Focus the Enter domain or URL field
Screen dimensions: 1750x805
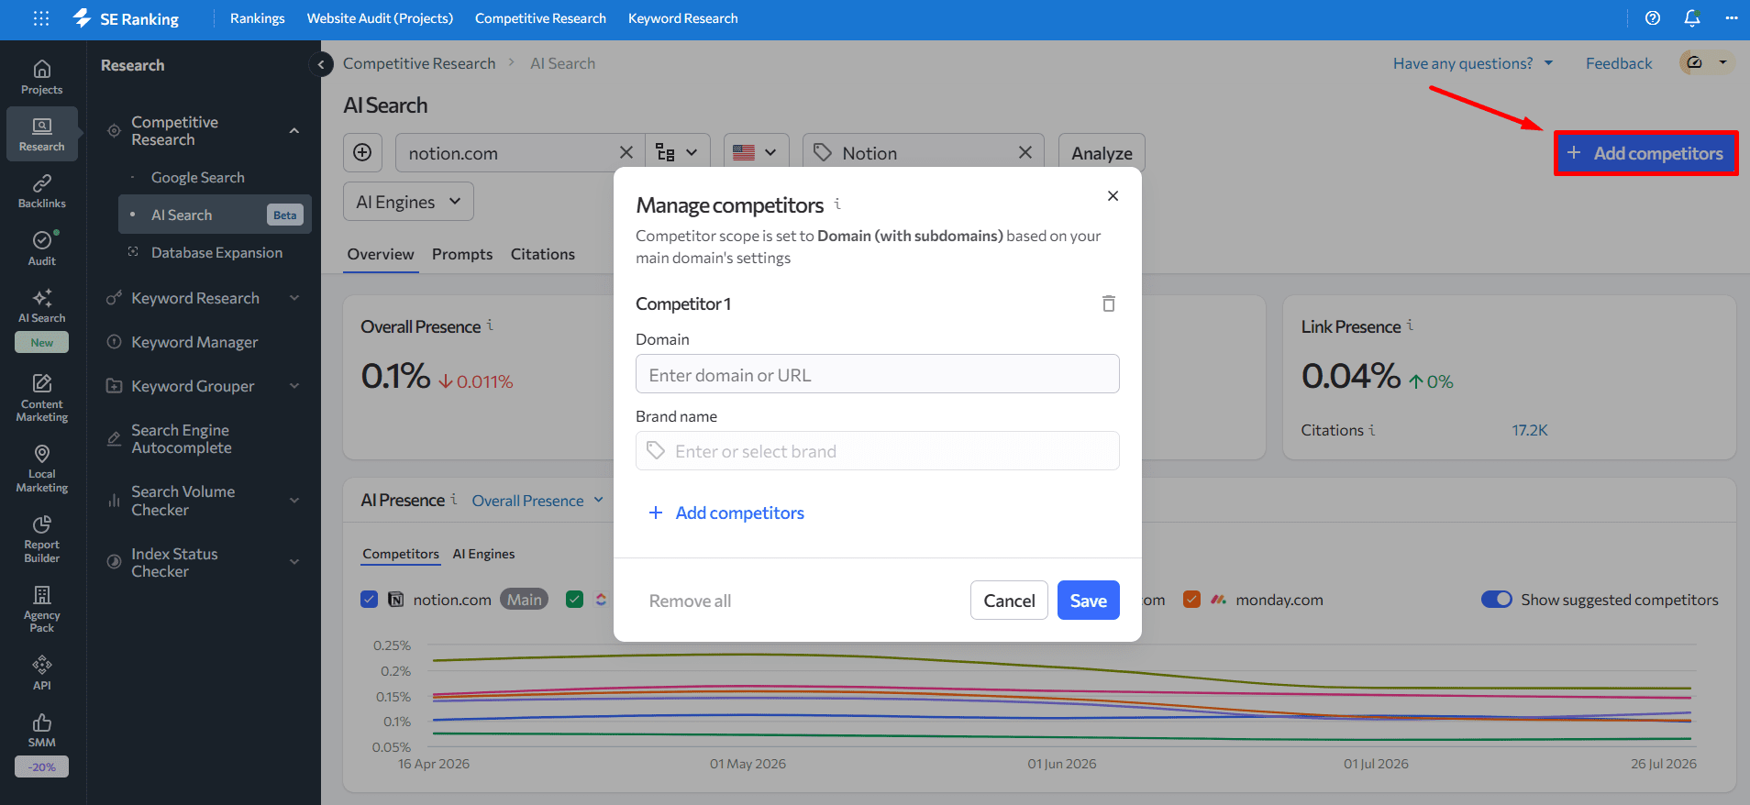[x=878, y=374]
